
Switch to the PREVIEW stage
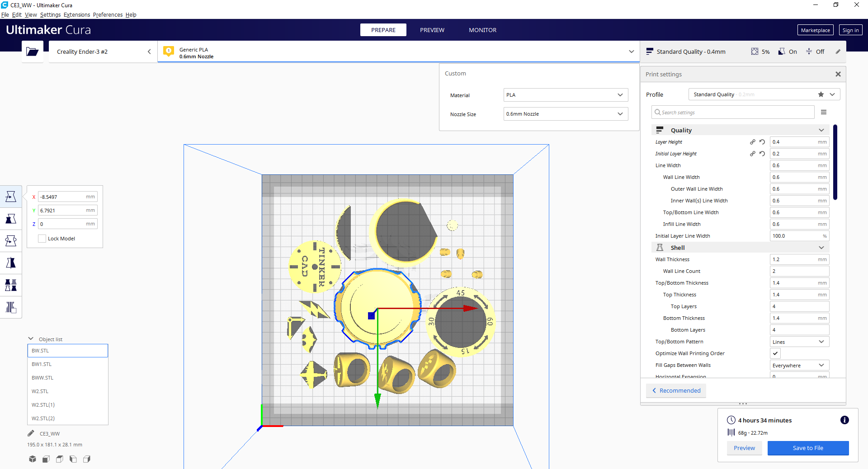point(432,30)
